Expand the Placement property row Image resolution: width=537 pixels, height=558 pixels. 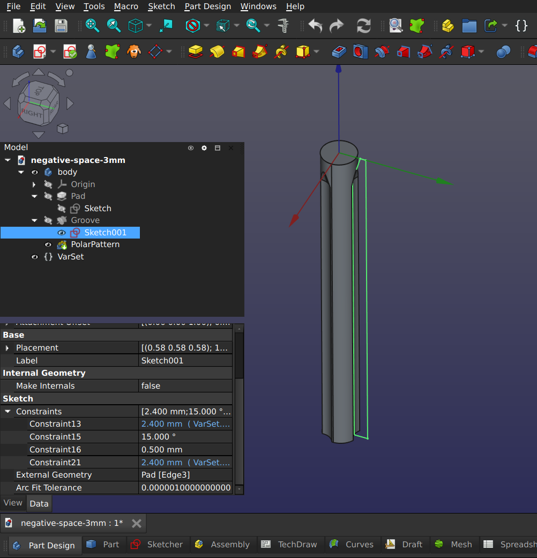click(x=7, y=348)
